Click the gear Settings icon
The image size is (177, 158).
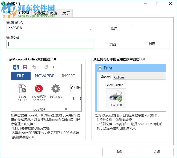(56, 89)
